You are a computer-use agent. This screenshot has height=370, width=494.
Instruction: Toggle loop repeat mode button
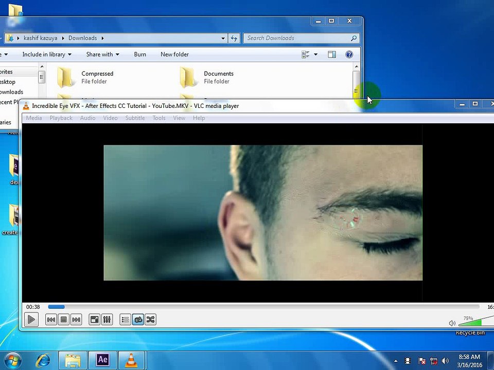pyautogui.click(x=138, y=320)
